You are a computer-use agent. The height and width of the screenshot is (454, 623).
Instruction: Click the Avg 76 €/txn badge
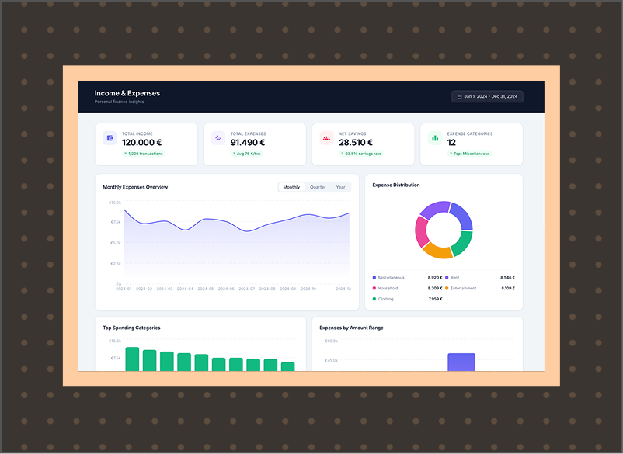click(x=246, y=154)
